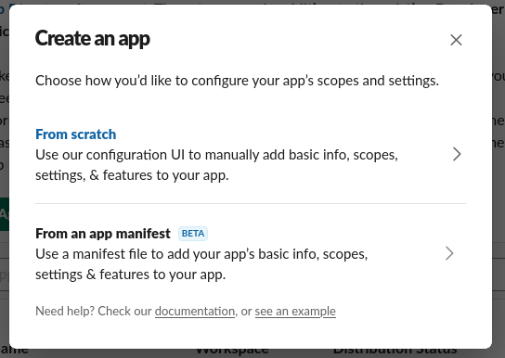Screen dimensions: 505x358
Task: Click the Create an app dialog title
Action: 93,39
